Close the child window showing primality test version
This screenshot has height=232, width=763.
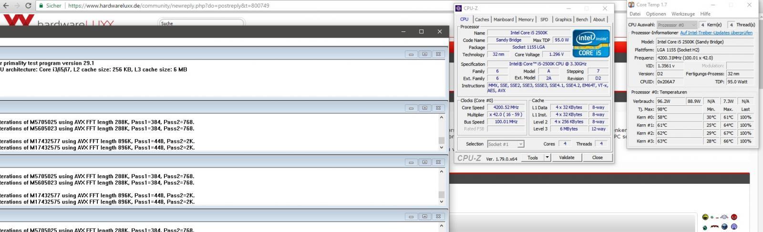[438, 54]
